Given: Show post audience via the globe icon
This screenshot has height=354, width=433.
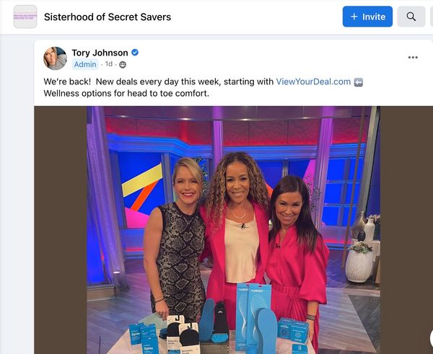Looking at the screenshot, I should [x=123, y=65].
